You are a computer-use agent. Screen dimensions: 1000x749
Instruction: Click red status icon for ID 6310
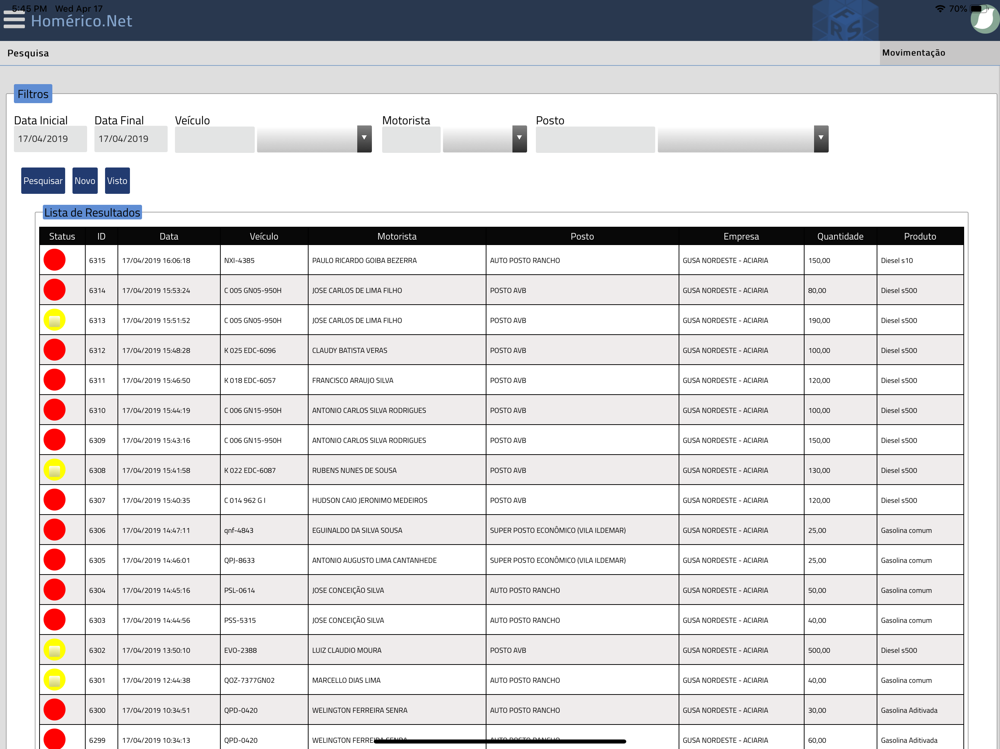coord(55,410)
